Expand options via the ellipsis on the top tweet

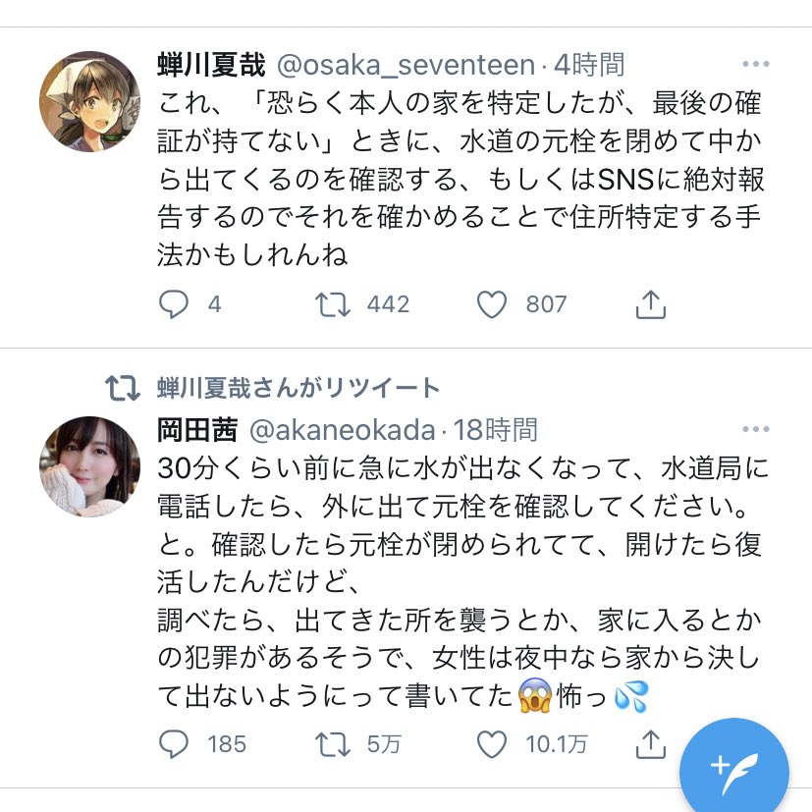[756, 62]
